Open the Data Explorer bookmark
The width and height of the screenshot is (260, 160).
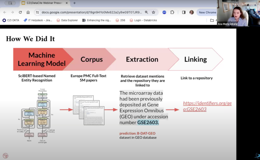tap(67, 20)
